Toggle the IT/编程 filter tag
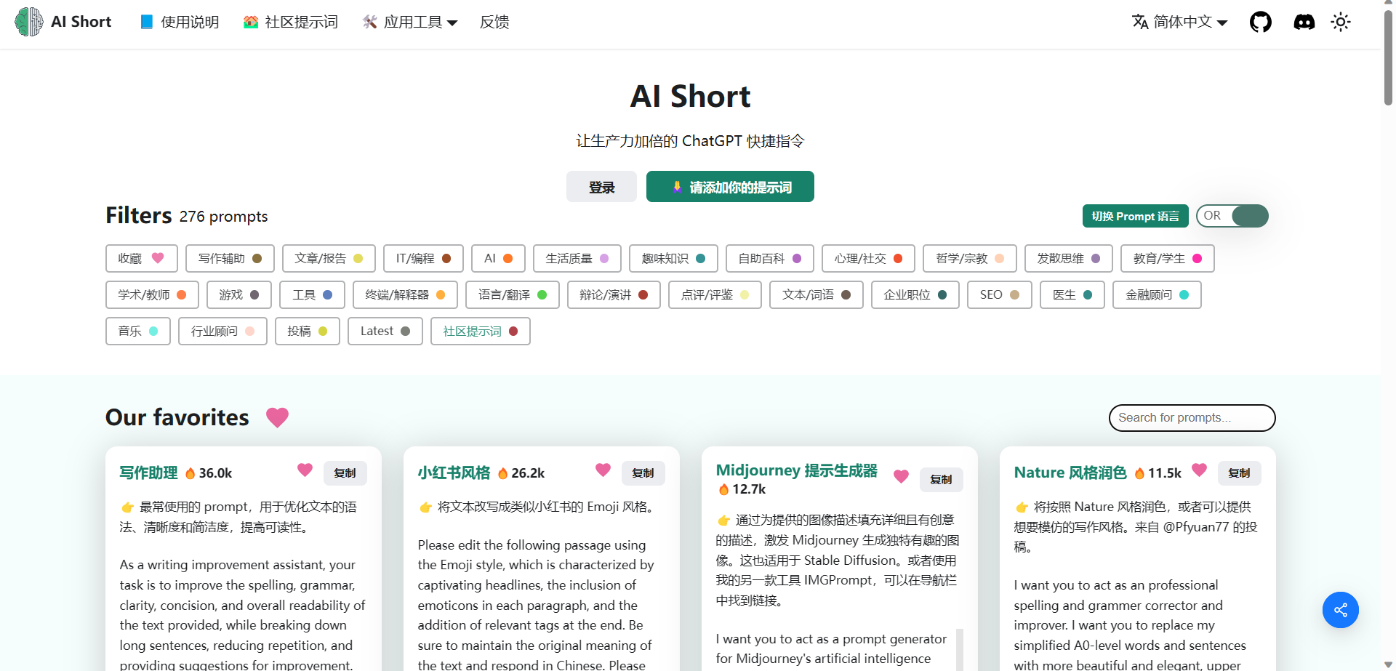 point(423,259)
